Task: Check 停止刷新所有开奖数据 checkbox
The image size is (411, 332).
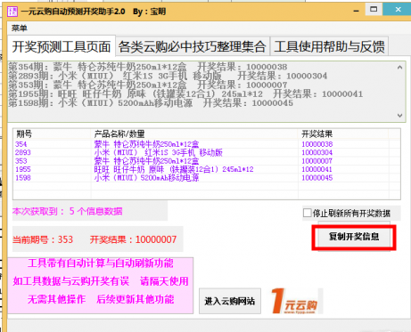Action: point(307,213)
